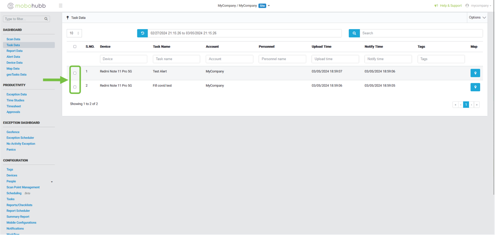Expand the Options dropdown
This screenshot has width=495, height=235.
(477, 18)
